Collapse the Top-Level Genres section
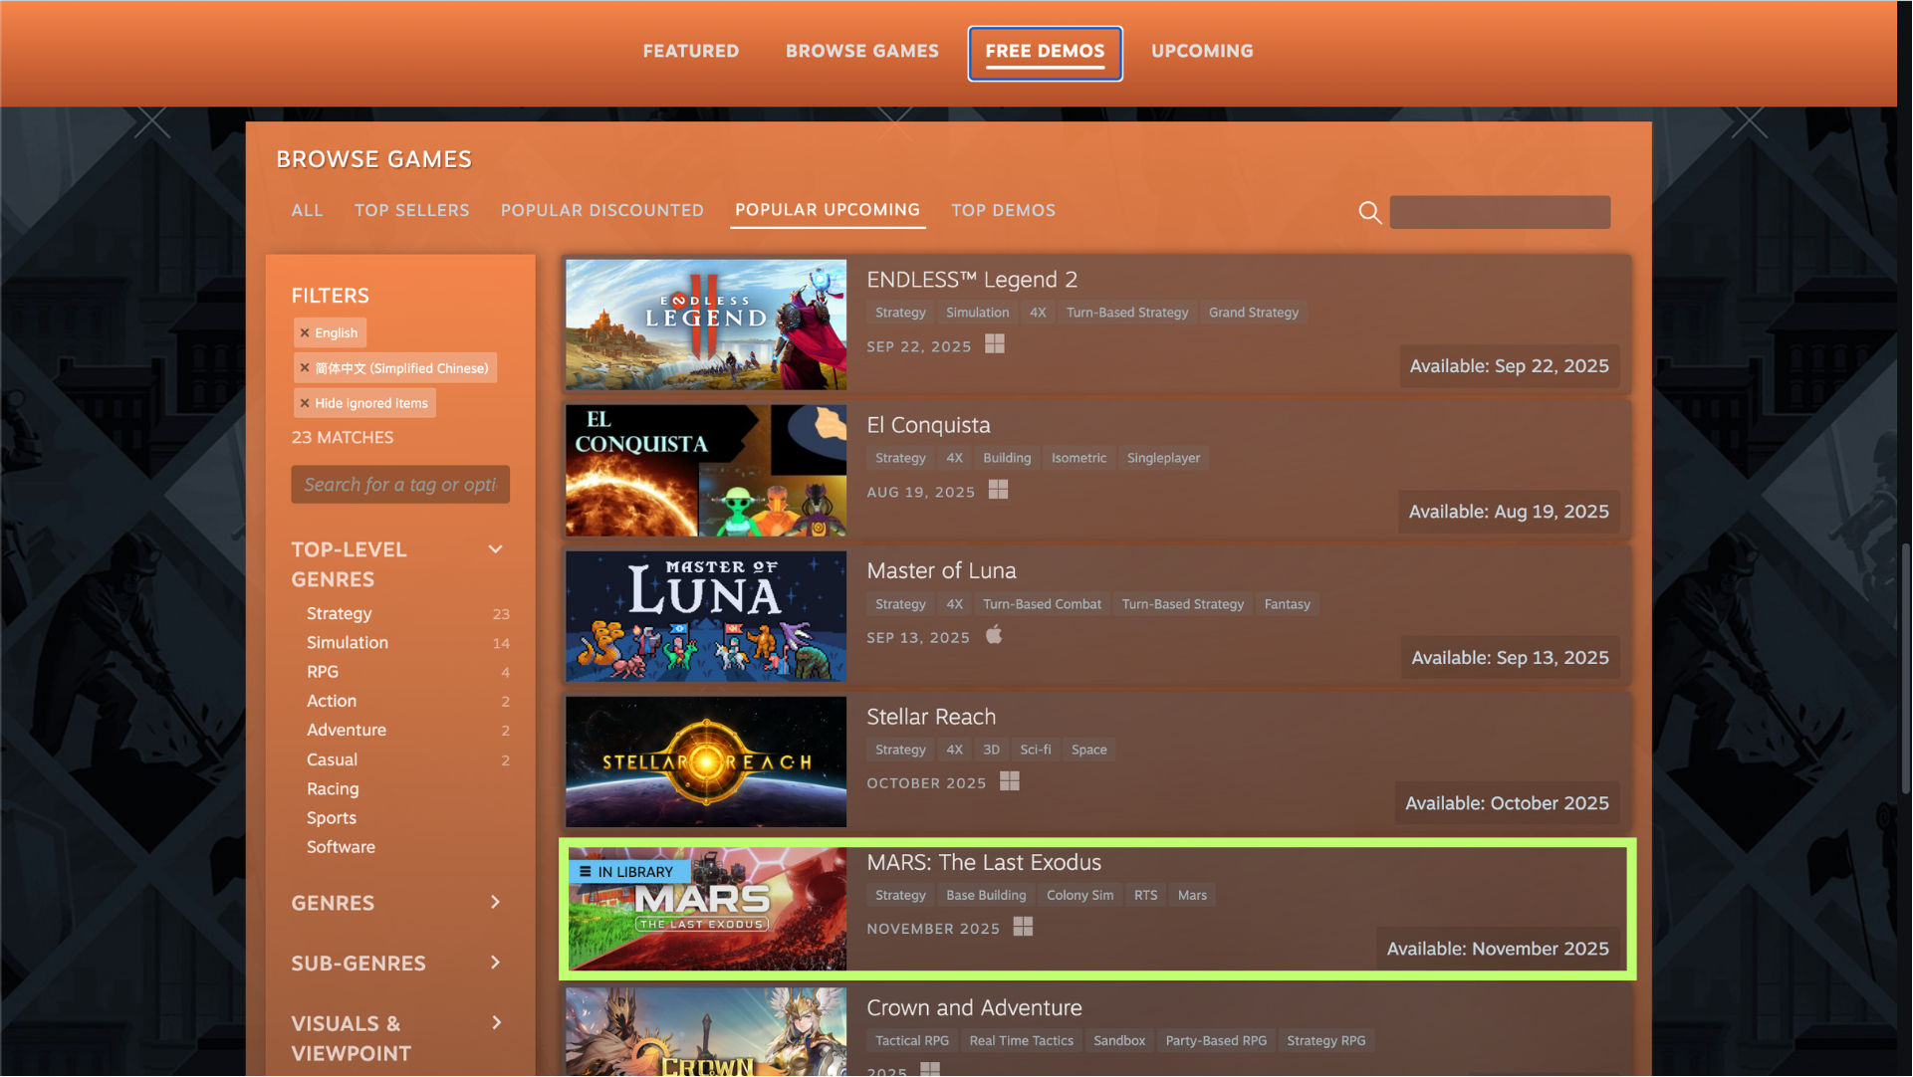Screen dimensions: 1913x1077 (x=495, y=549)
